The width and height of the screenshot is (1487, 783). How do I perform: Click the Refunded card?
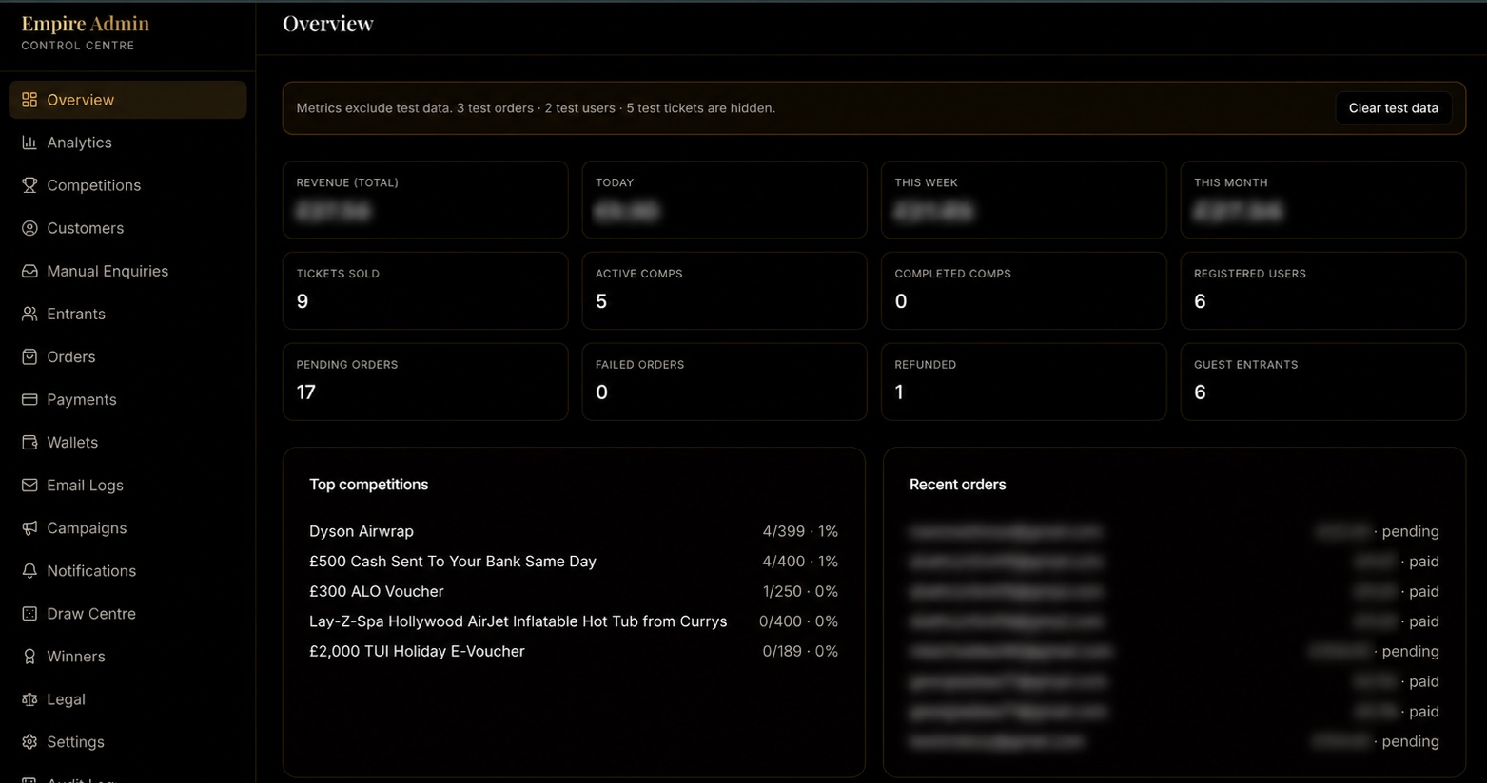[1024, 382]
